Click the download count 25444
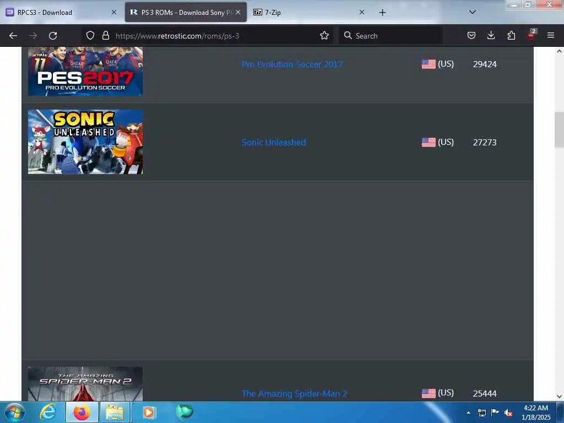This screenshot has height=423, width=564. click(485, 393)
